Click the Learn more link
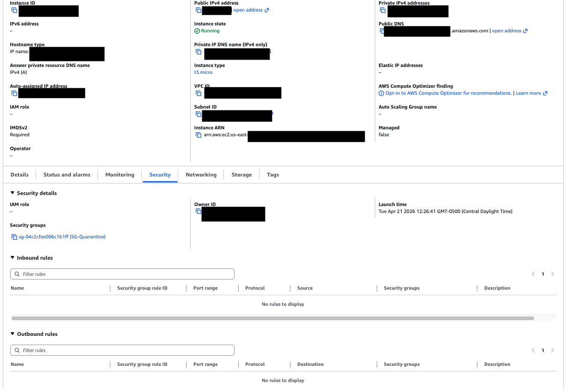Screen dimensions: 566x389 click(528, 93)
